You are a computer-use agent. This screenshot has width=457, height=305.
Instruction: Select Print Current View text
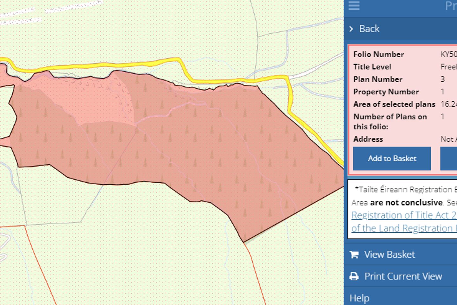[x=403, y=276]
